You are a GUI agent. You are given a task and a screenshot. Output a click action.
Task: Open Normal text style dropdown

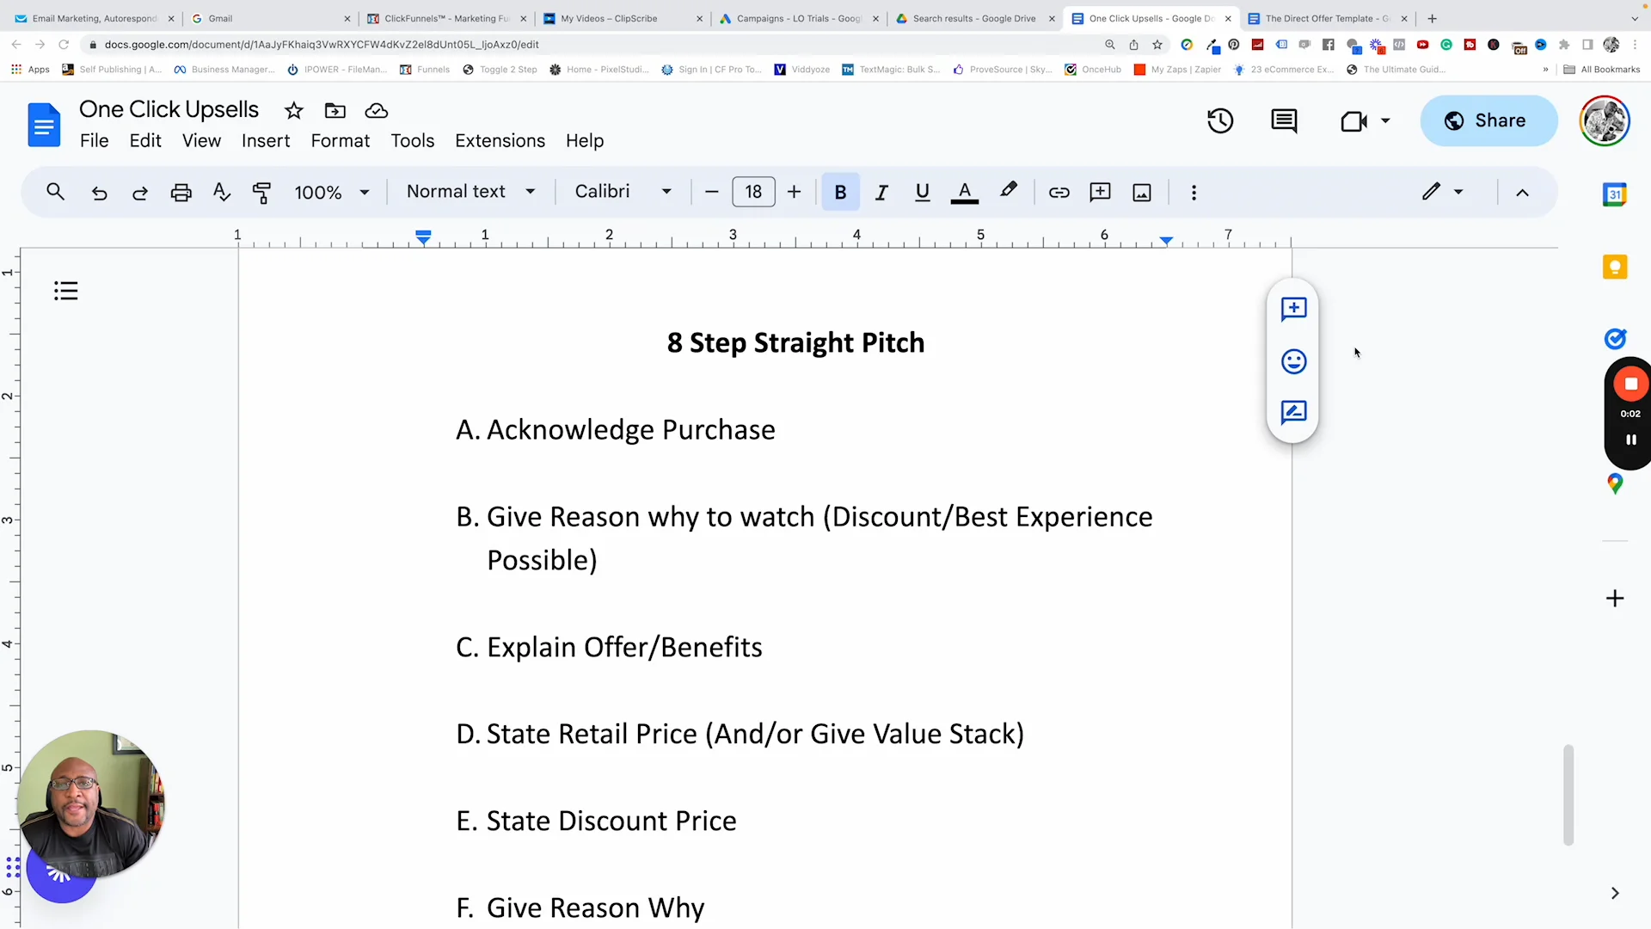point(470,192)
